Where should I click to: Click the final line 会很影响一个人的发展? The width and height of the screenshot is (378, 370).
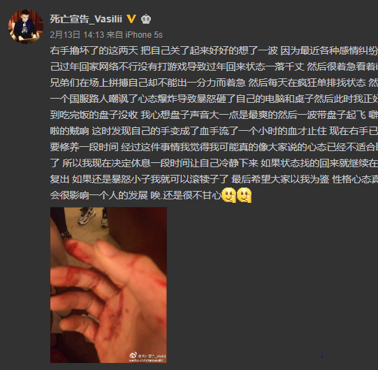pyautogui.click(x=136, y=195)
